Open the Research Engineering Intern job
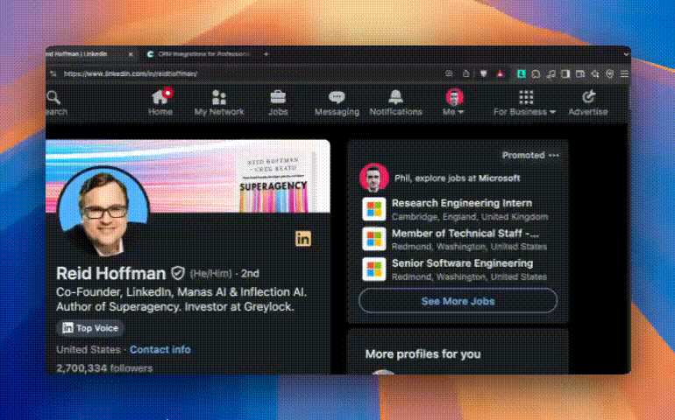Viewport: 675px width, 420px height. [x=461, y=204]
